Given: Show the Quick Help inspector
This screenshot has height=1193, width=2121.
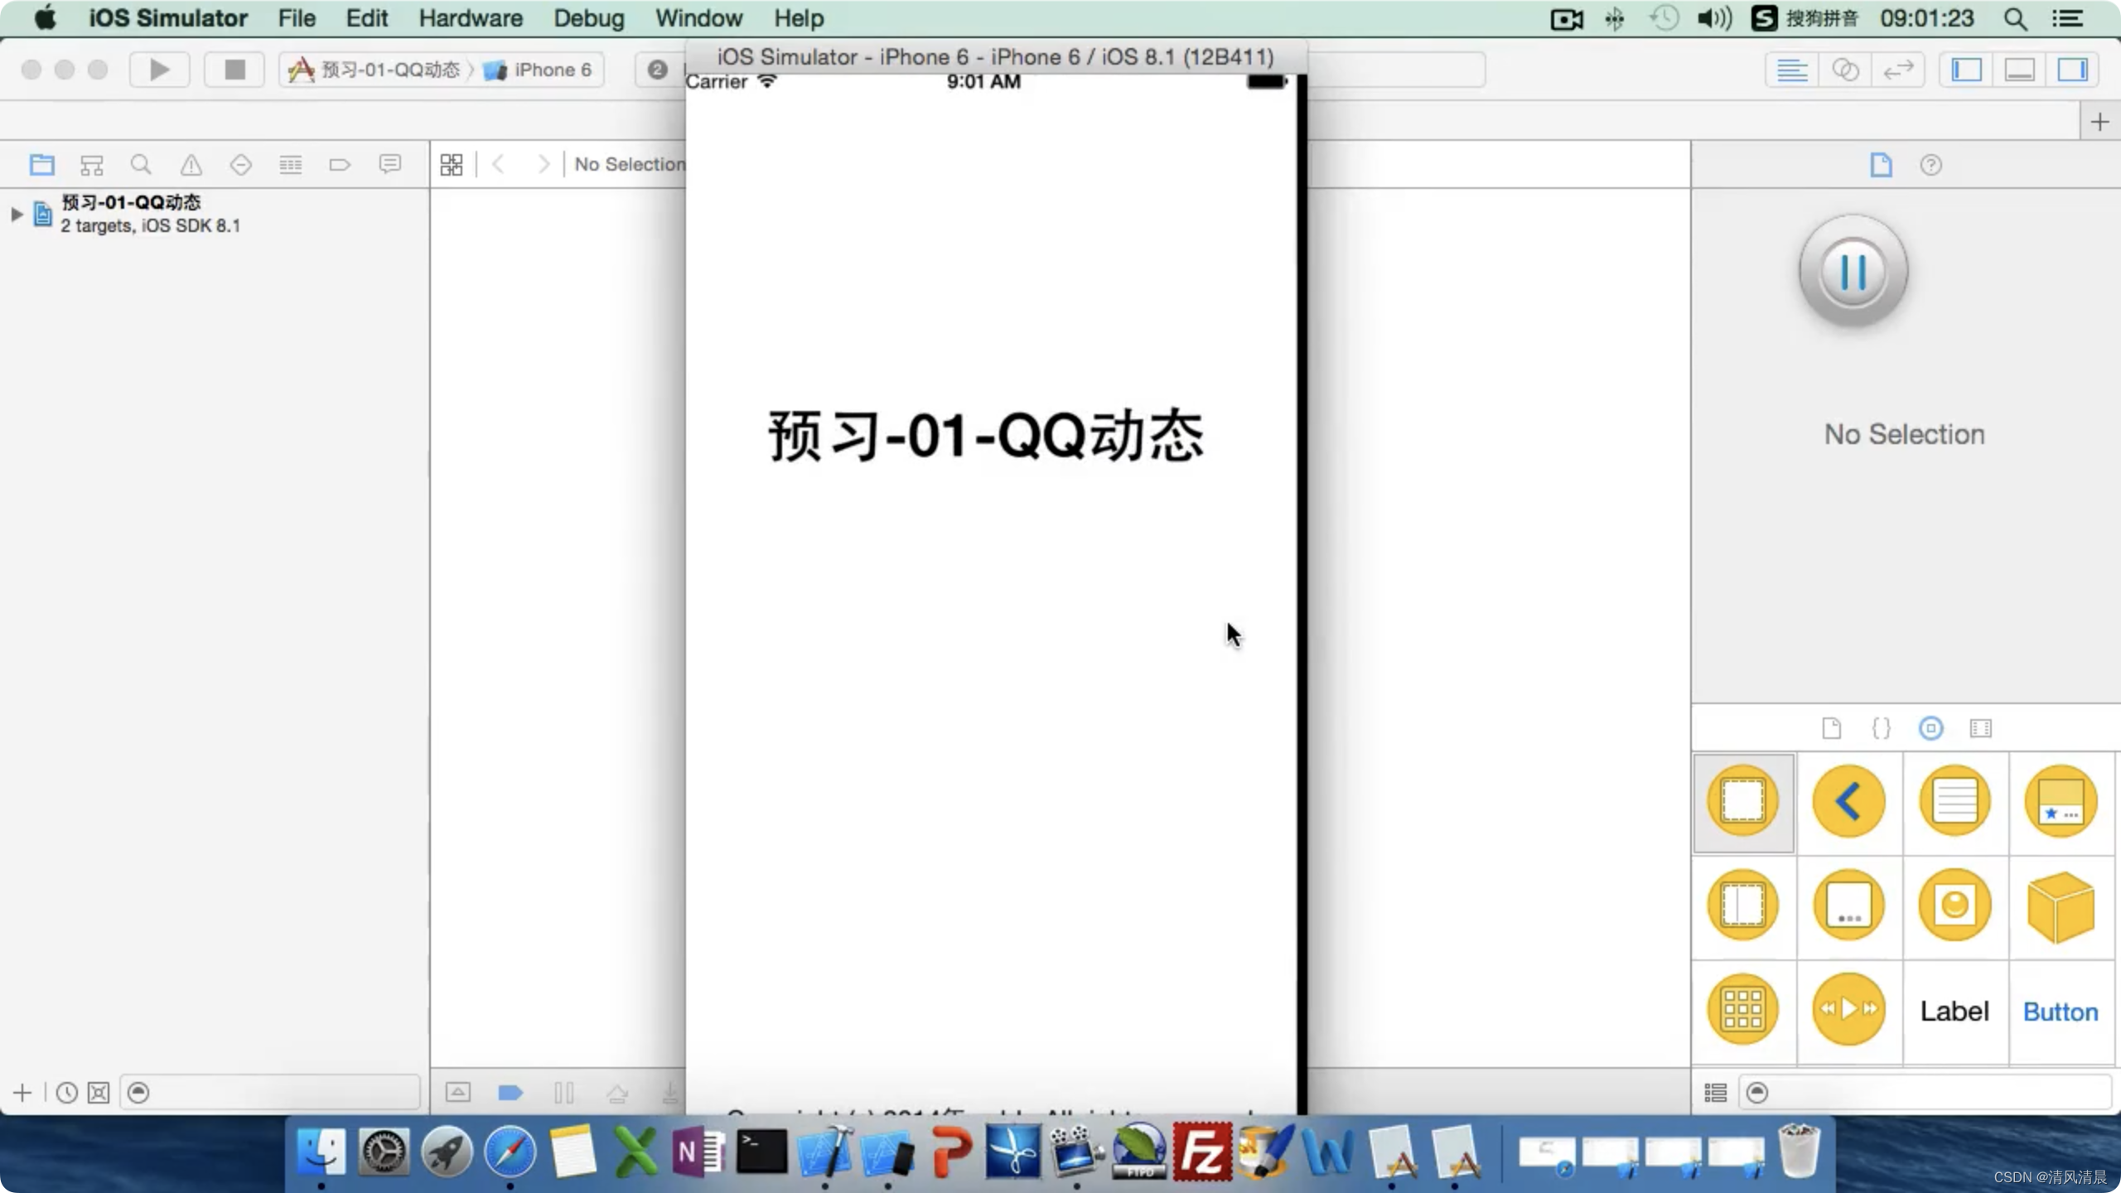Looking at the screenshot, I should pos(1930,165).
